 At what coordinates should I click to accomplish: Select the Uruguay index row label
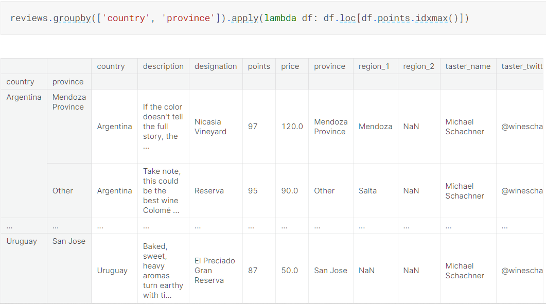(22, 241)
